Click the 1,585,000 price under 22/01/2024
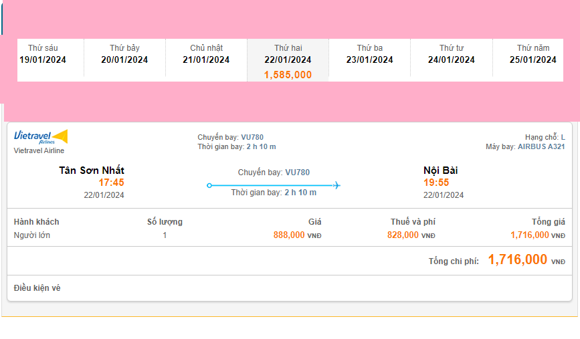 (288, 75)
